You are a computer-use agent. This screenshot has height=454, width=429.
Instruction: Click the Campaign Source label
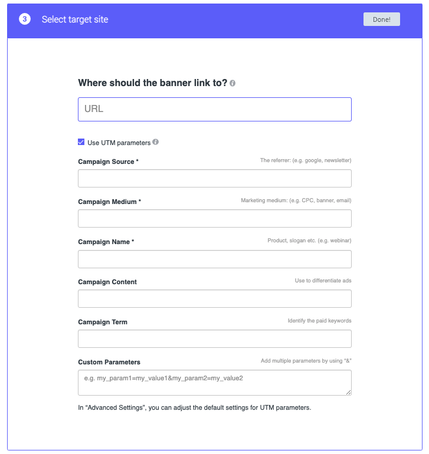108,162
